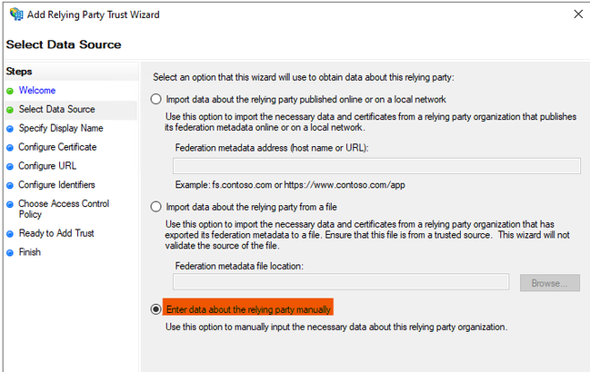
Task: Select import data from a file option
Action: pyautogui.click(x=157, y=206)
